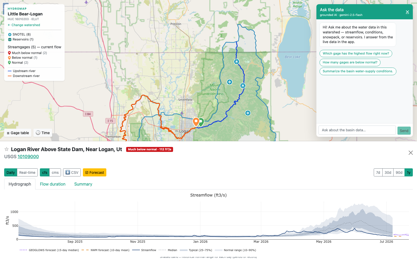The width and height of the screenshot is (417, 261).
Task: Click the Little Bear-Logan watershed title
Action: (x=25, y=14)
